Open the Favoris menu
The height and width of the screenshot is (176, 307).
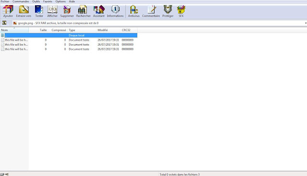coord(47,1)
